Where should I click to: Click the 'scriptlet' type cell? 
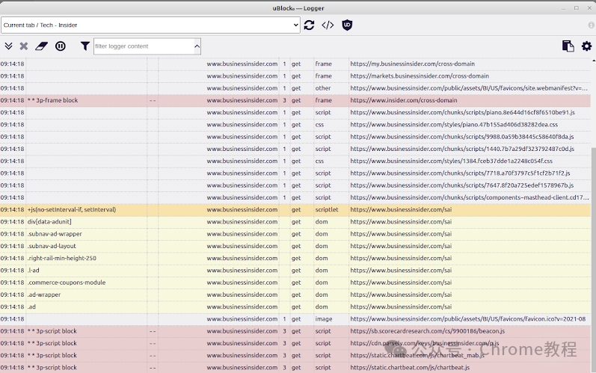(x=327, y=209)
